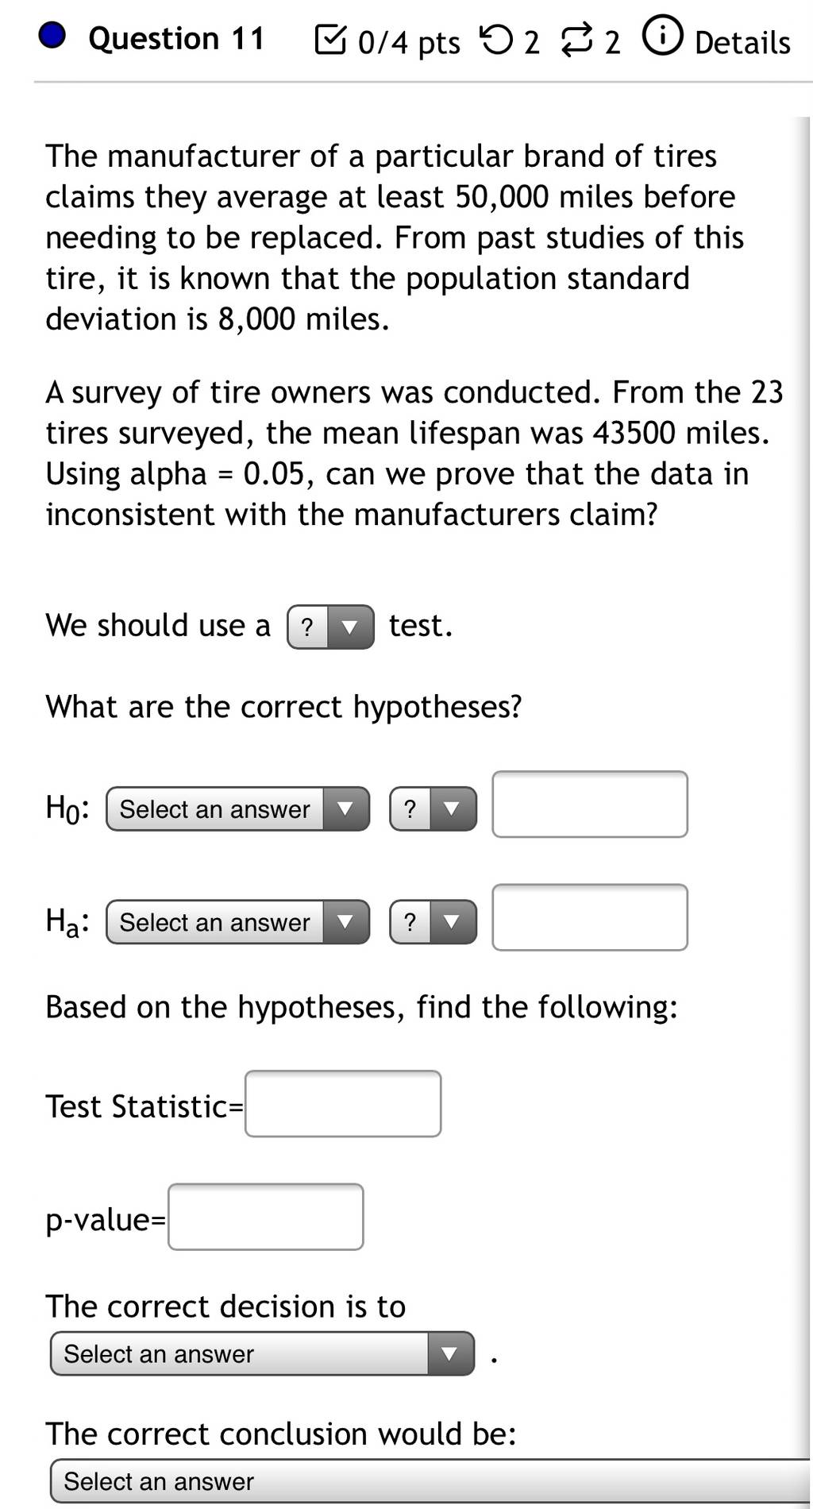Click the retry attempts arrow icon
The height and width of the screenshot is (1509, 813).
tap(497, 39)
